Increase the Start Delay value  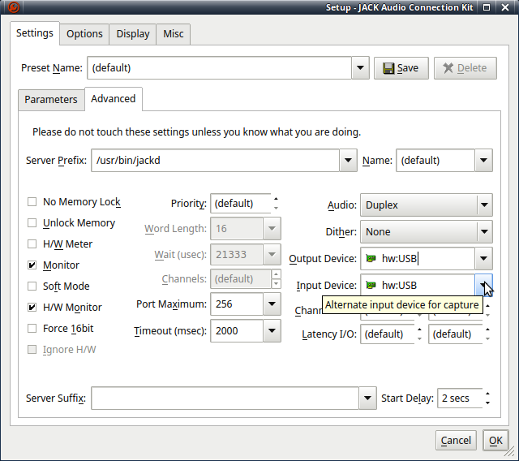[487, 394]
